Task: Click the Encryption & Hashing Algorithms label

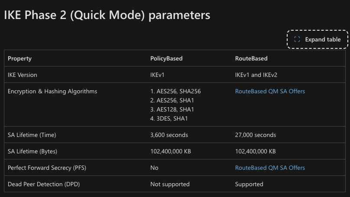Action: [x=52, y=91]
